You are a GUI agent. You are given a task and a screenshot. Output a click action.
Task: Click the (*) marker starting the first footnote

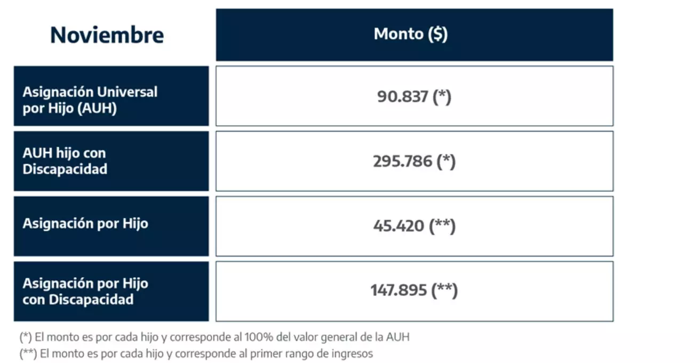click(26, 337)
